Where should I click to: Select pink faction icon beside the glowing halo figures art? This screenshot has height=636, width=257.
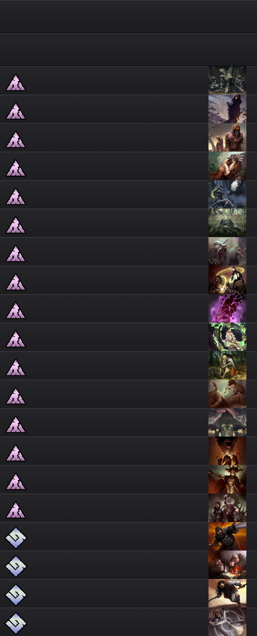[x=16, y=282]
